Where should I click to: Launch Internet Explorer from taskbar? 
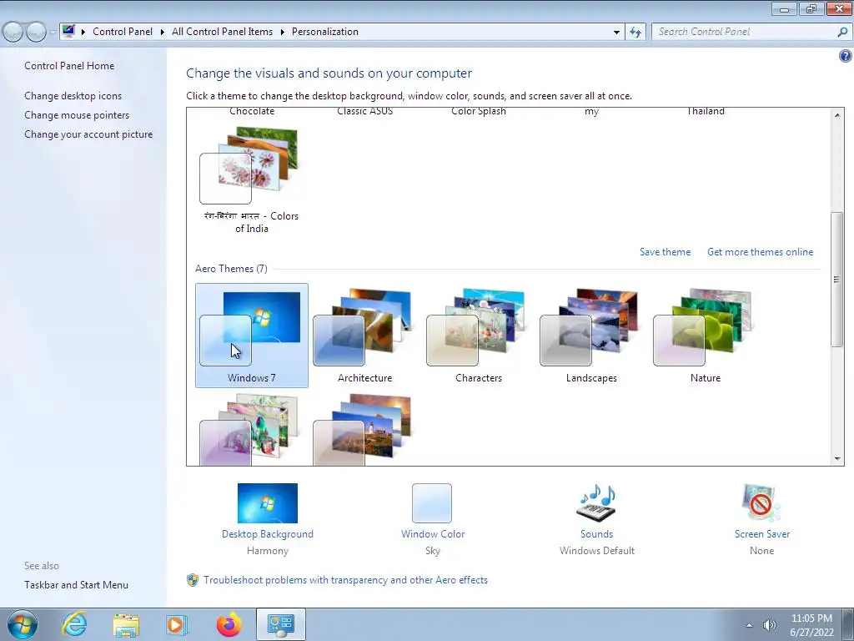pyautogui.click(x=74, y=624)
